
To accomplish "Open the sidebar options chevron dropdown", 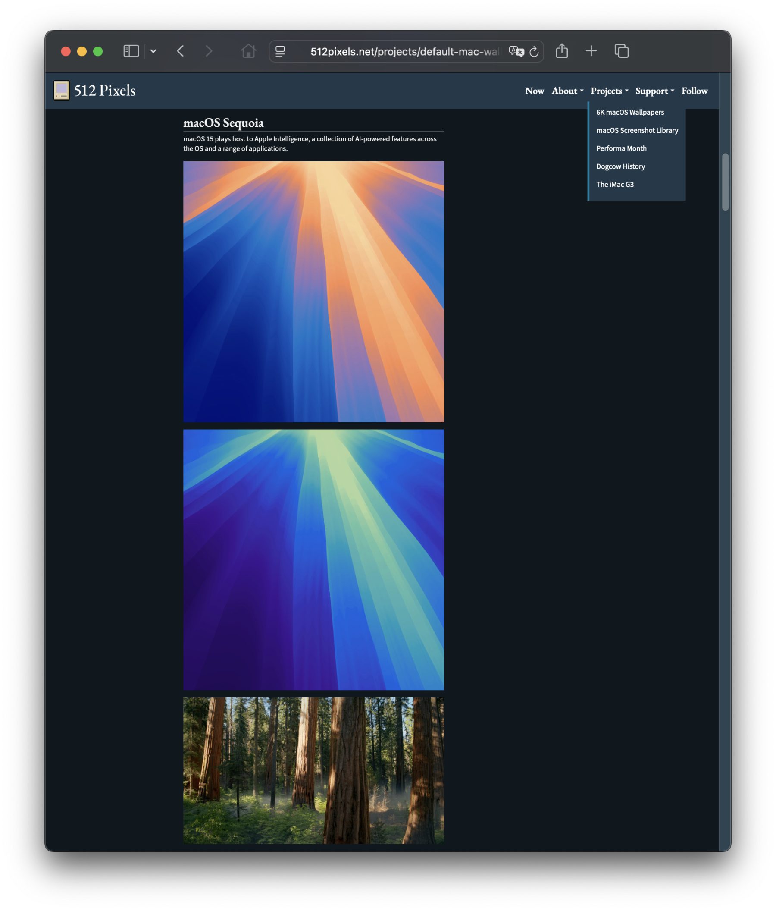I will pyautogui.click(x=153, y=51).
